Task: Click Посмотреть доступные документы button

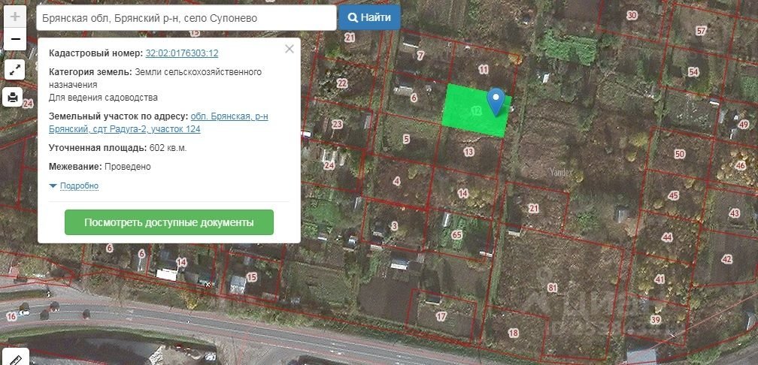Action: pyautogui.click(x=169, y=222)
